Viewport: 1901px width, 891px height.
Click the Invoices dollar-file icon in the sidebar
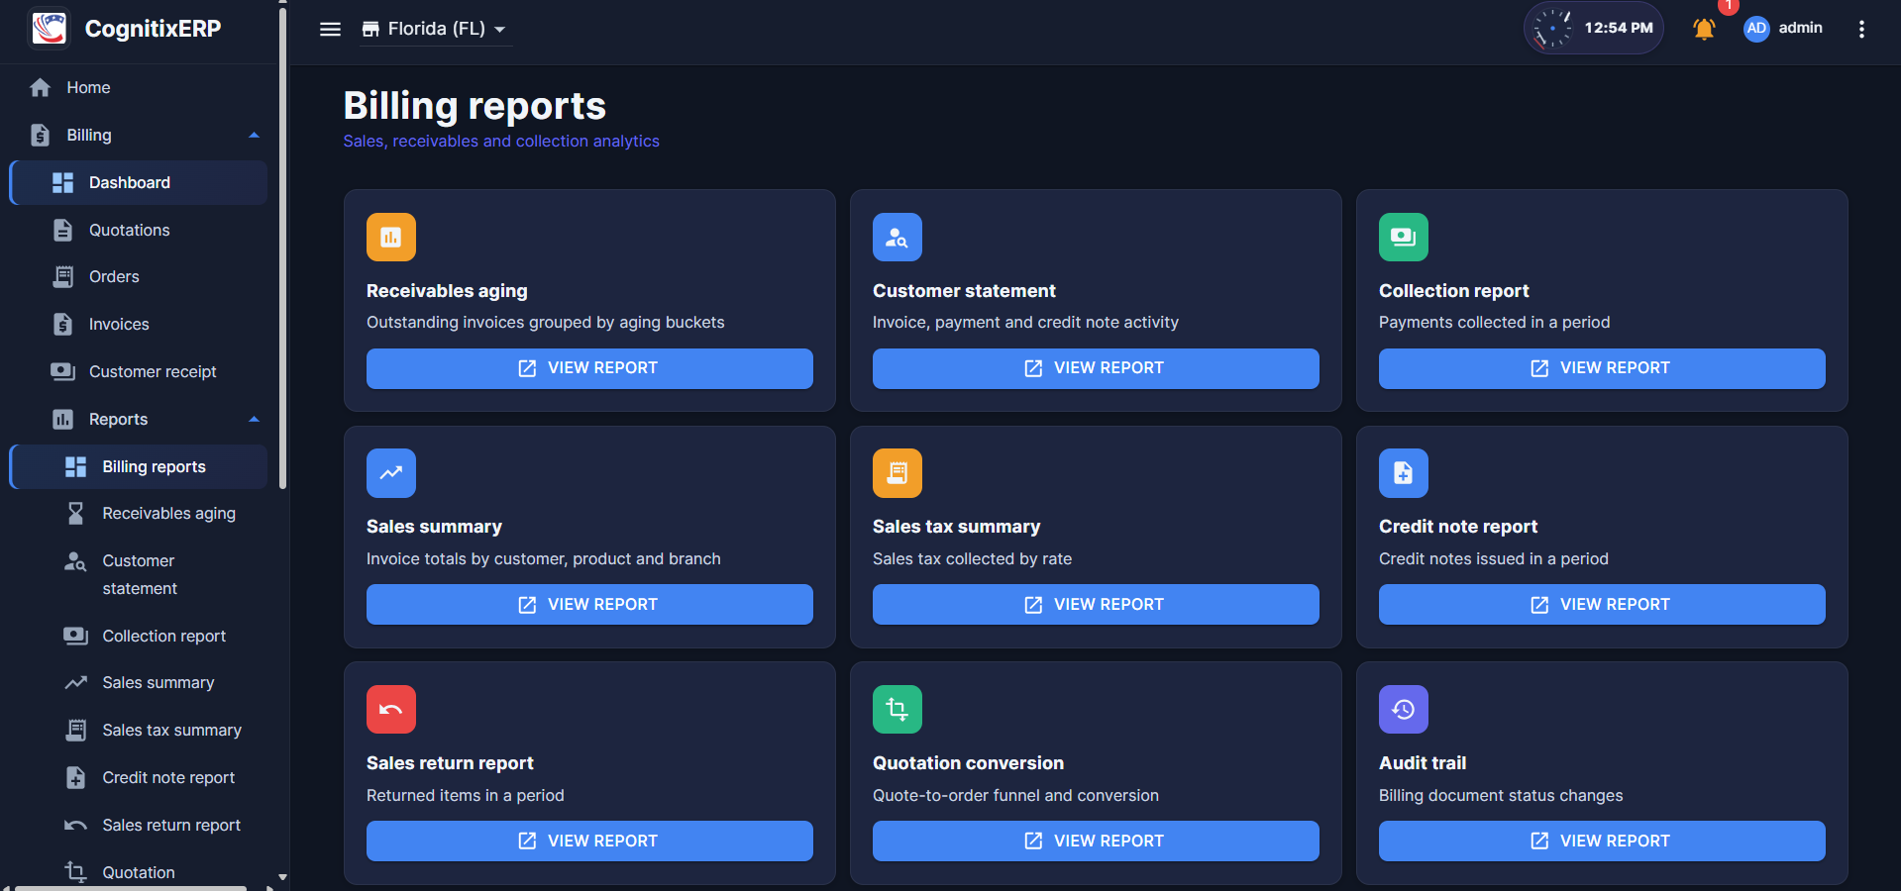[x=62, y=324]
